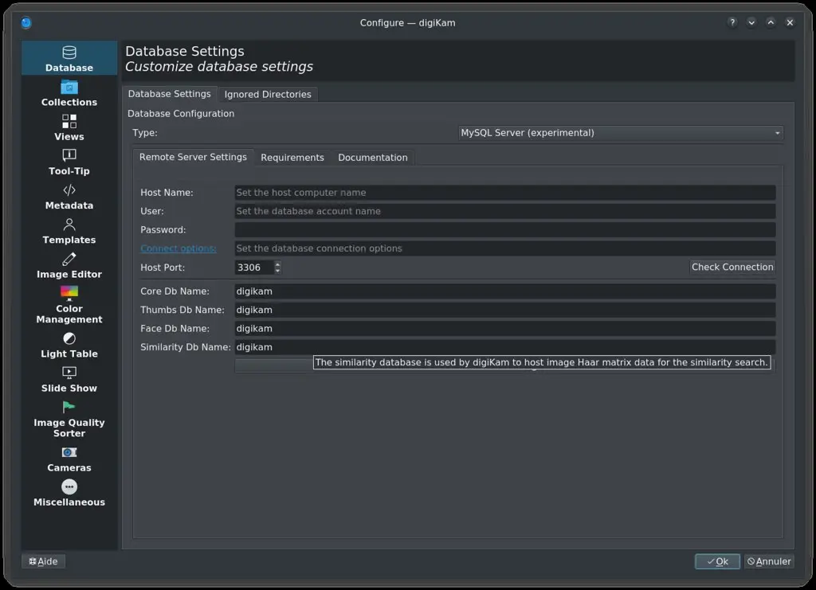The height and width of the screenshot is (590, 816).
Task: Select the Miscellaneous settings page
Action: click(69, 494)
